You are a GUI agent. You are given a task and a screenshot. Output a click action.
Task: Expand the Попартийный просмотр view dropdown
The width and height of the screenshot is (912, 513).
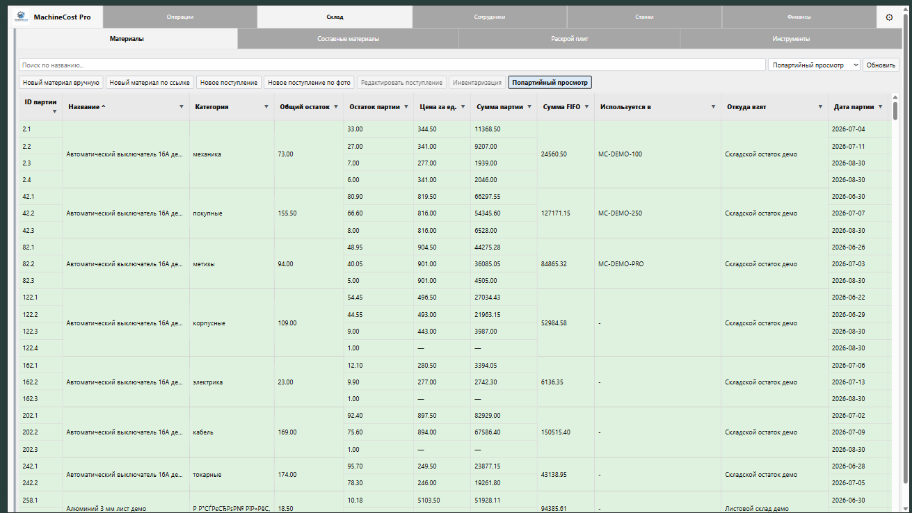(815, 65)
